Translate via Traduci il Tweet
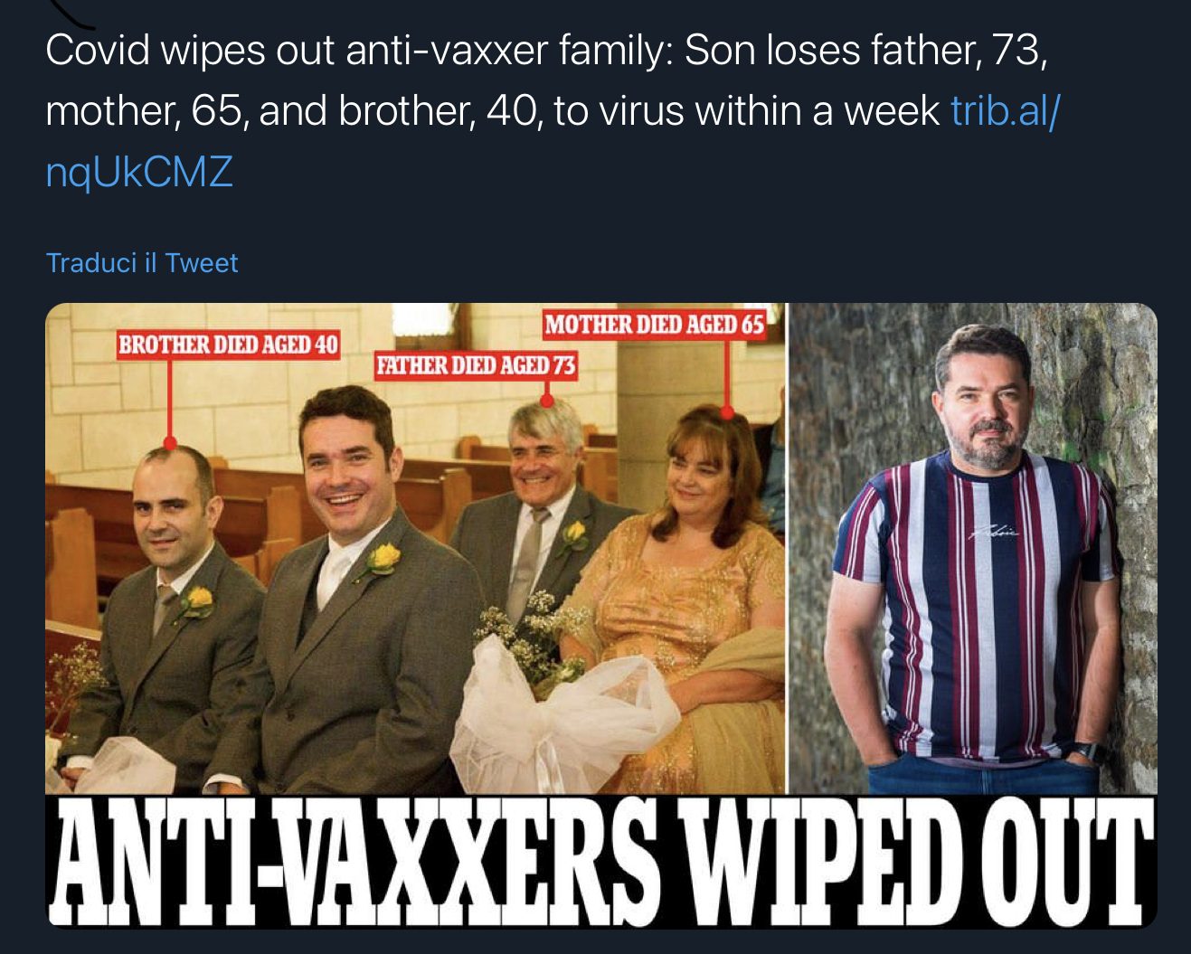 [142, 263]
